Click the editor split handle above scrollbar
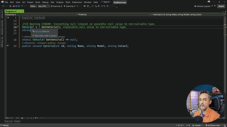The height and width of the screenshot is (127, 227). point(225,14)
